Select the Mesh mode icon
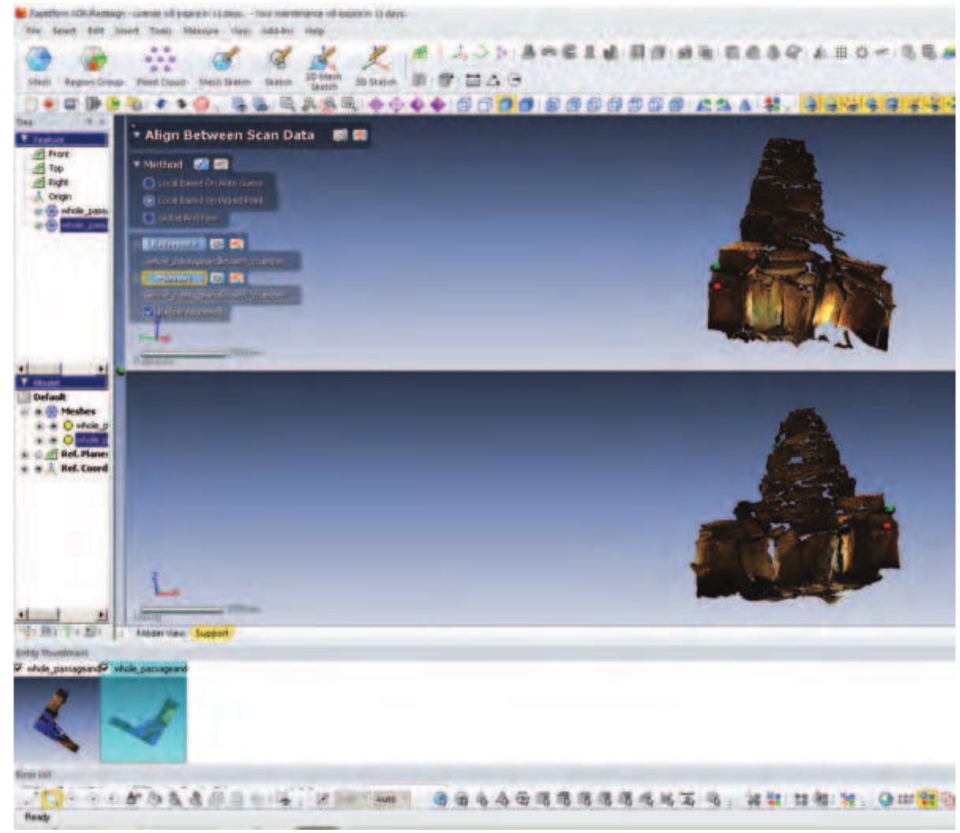Image resolution: width=960 pixels, height=833 pixels. click(x=39, y=62)
